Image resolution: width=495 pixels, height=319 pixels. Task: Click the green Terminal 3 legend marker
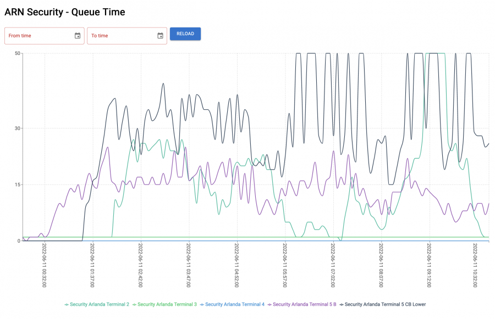(134, 304)
